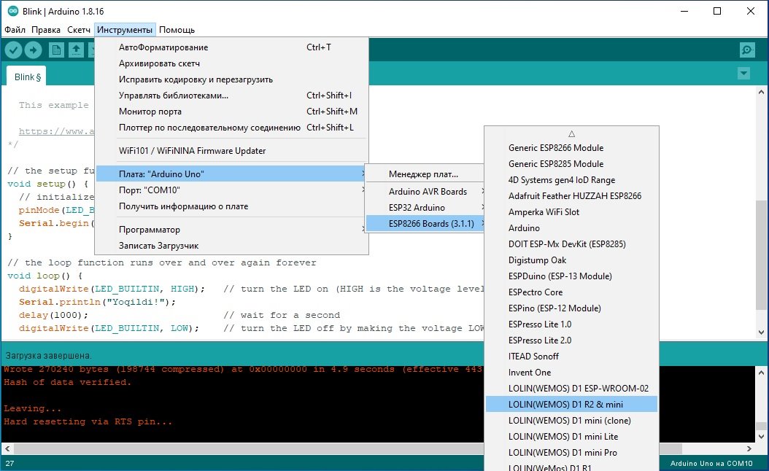Click the New sketch toolbar icon
This screenshot has height=471, width=769.
click(56, 50)
